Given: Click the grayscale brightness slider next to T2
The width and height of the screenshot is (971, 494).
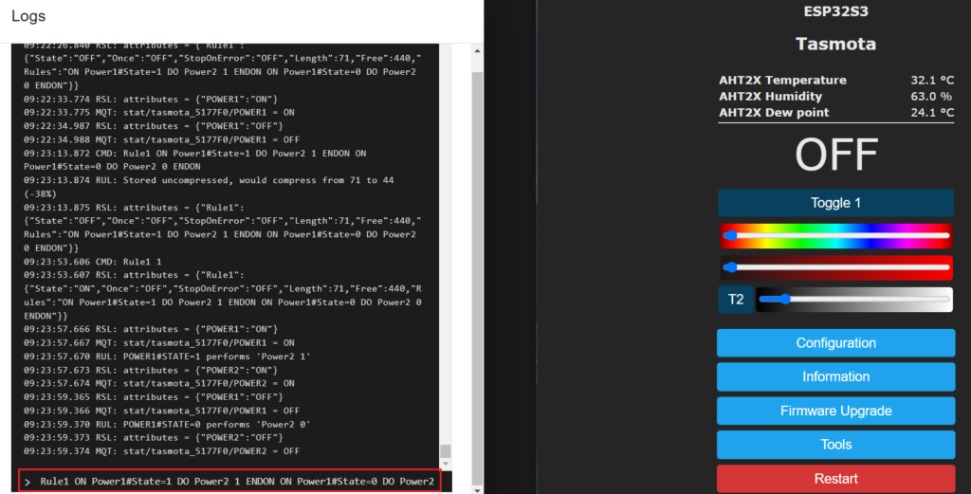Looking at the screenshot, I should (854, 300).
